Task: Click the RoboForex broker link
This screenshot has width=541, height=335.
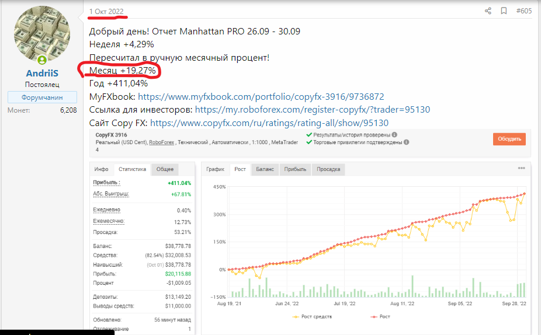Action: (161, 142)
